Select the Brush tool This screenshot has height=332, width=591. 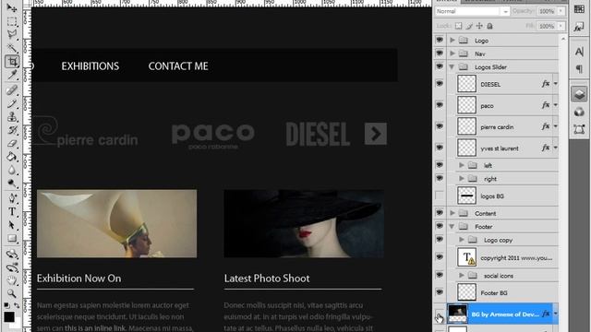[x=12, y=103]
